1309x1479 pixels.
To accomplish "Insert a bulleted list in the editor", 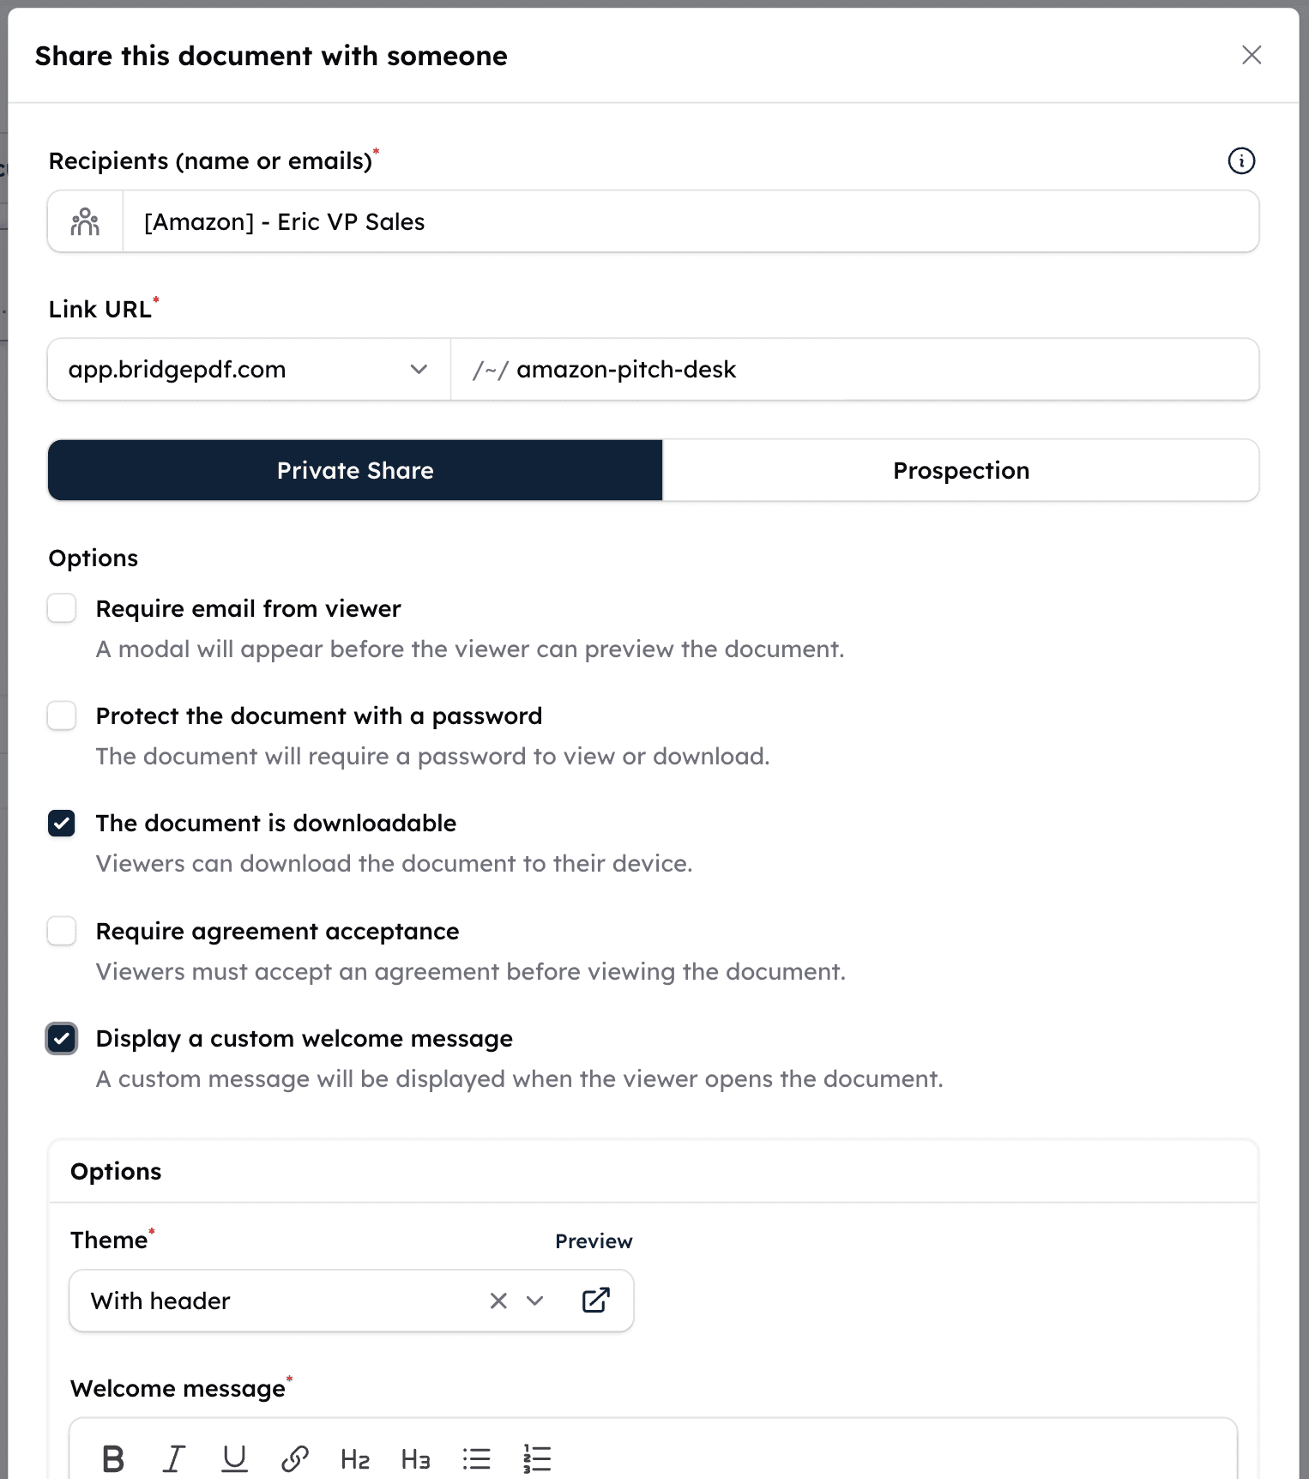I will click(x=476, y=1458).
